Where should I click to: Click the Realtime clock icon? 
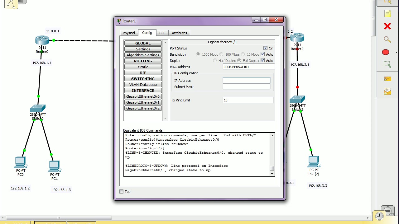point(379,216)
